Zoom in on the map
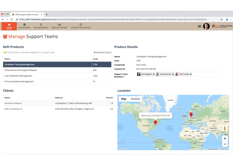This screenshot has width=233, height=165. click(x=225, y=138)
